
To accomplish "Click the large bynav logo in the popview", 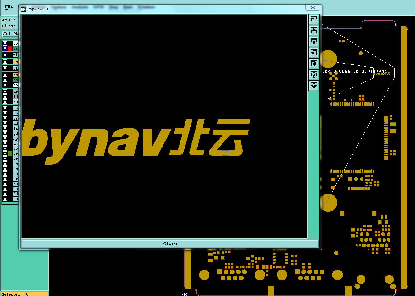I will click(137, 142).
